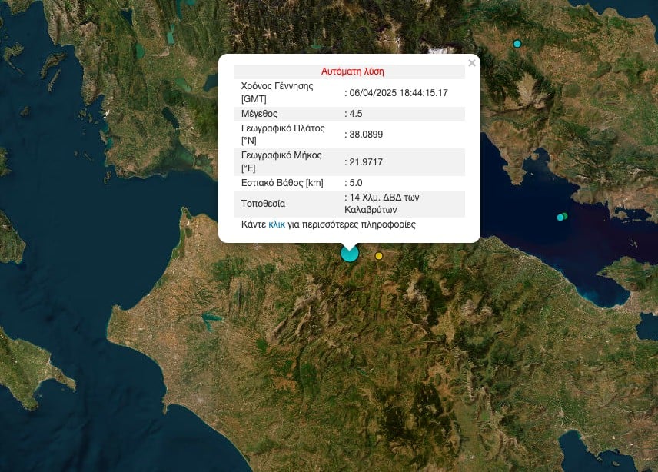Screen dimensions: 658x472
Task: Click the 'Μέγεθος' label
Action: coord(259,114)
